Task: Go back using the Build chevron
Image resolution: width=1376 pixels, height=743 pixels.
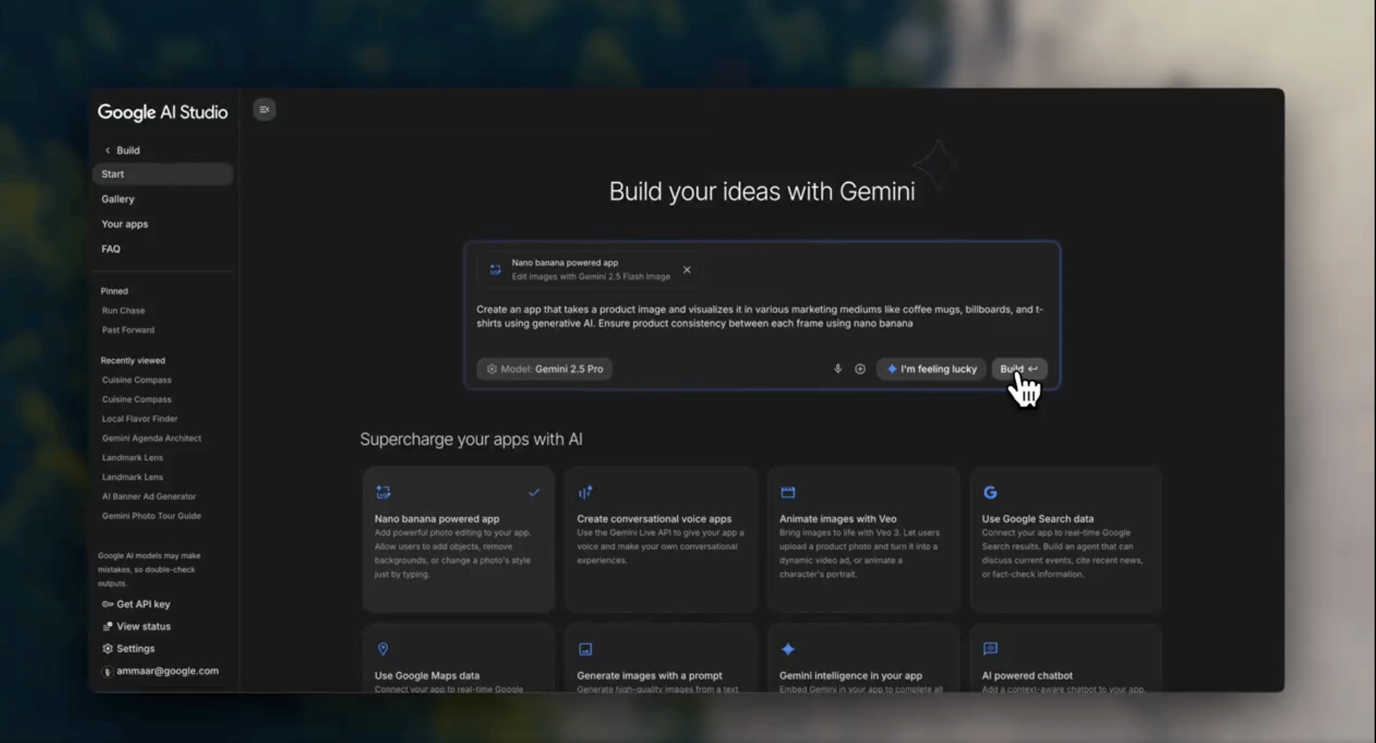Action: tap(108, 150)
